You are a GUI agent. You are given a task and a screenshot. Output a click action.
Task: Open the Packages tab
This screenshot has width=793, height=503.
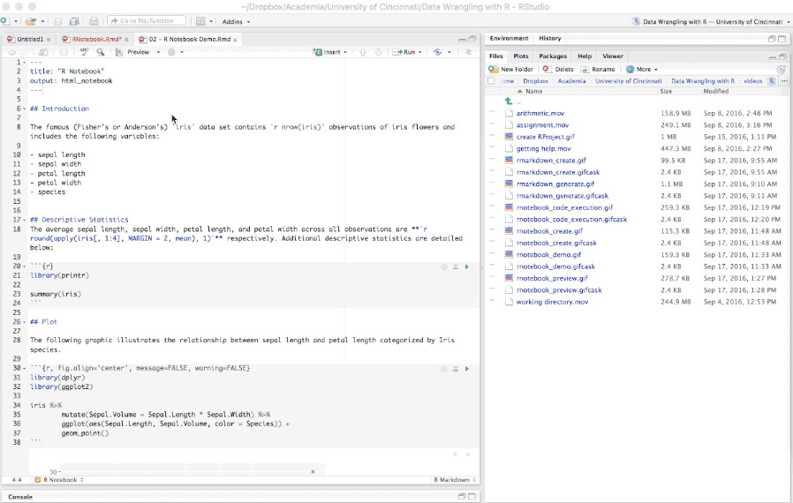tap(553, 56)
